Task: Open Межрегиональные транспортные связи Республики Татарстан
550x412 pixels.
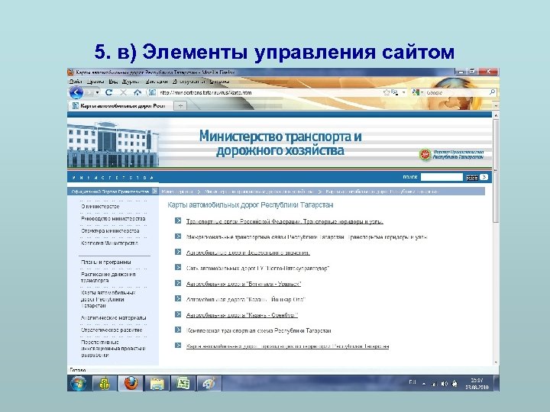Action: pyautogui.click(x=306, y=237)
